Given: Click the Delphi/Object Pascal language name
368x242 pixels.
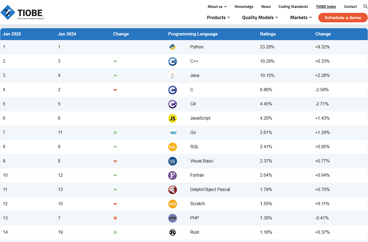Looking at the screenshot, I should coord(210,189).
